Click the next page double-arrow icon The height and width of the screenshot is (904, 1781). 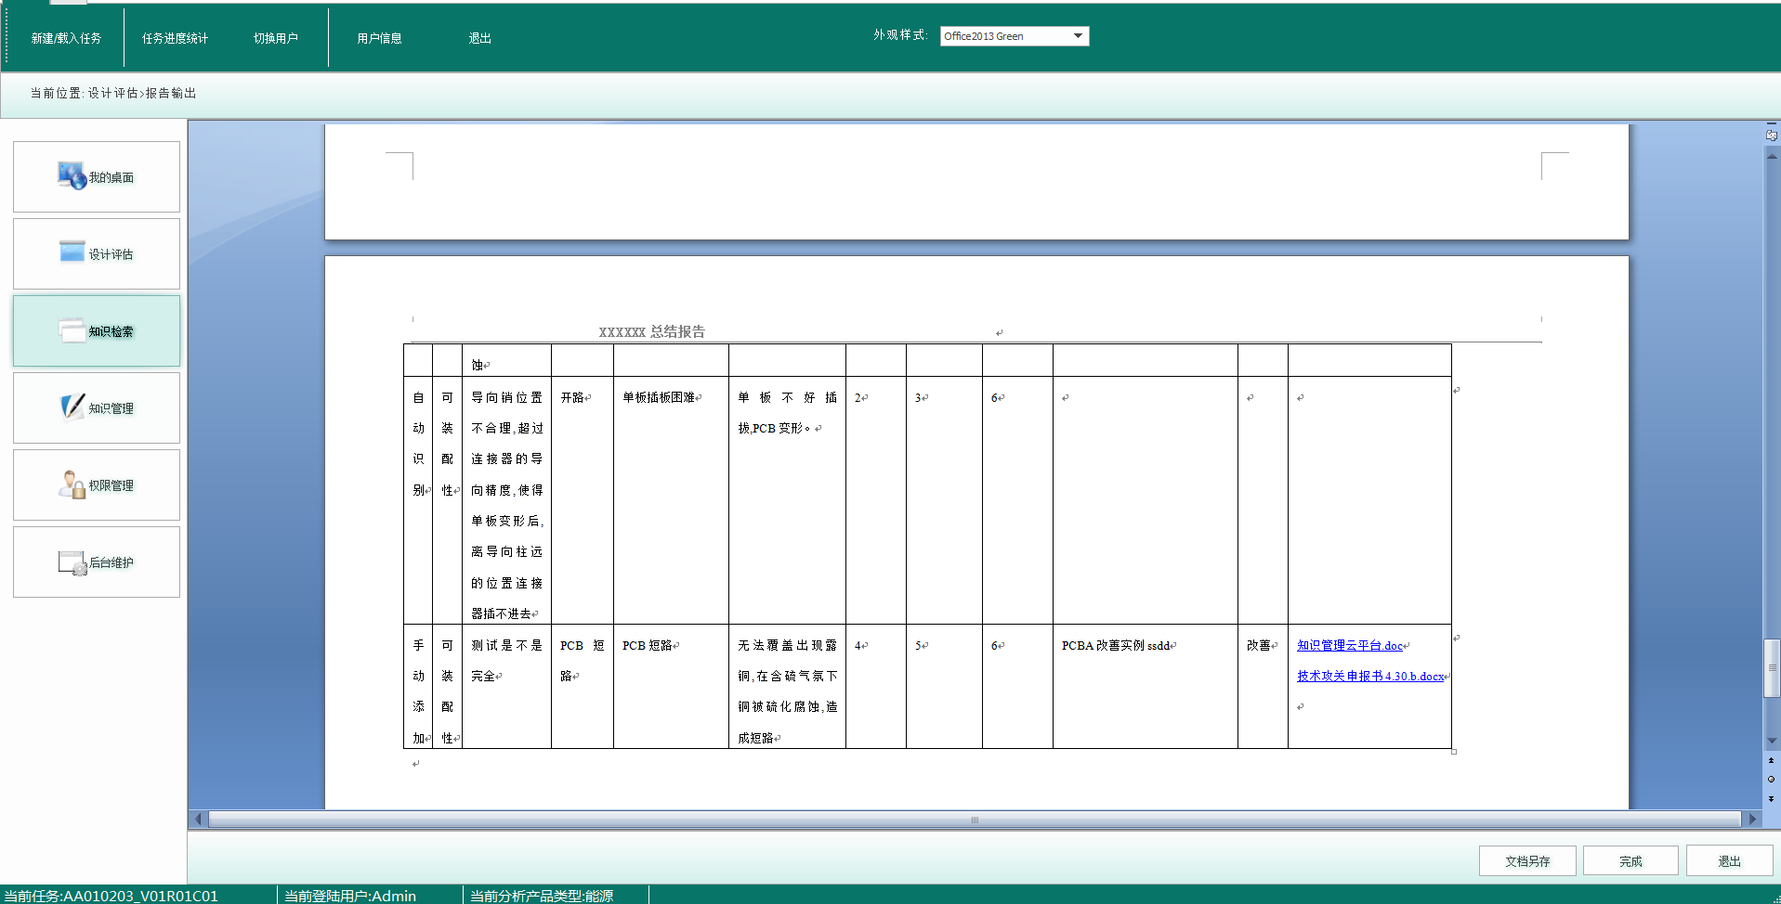(x=1771, y=799)
